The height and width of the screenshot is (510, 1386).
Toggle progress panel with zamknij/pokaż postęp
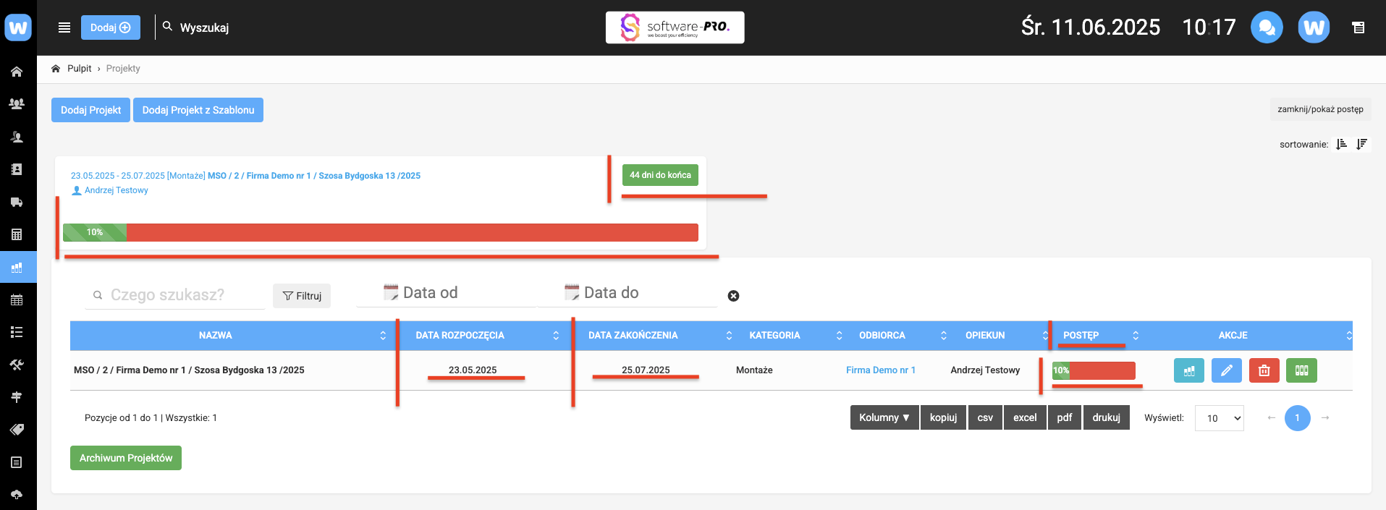coord(1320,109)
